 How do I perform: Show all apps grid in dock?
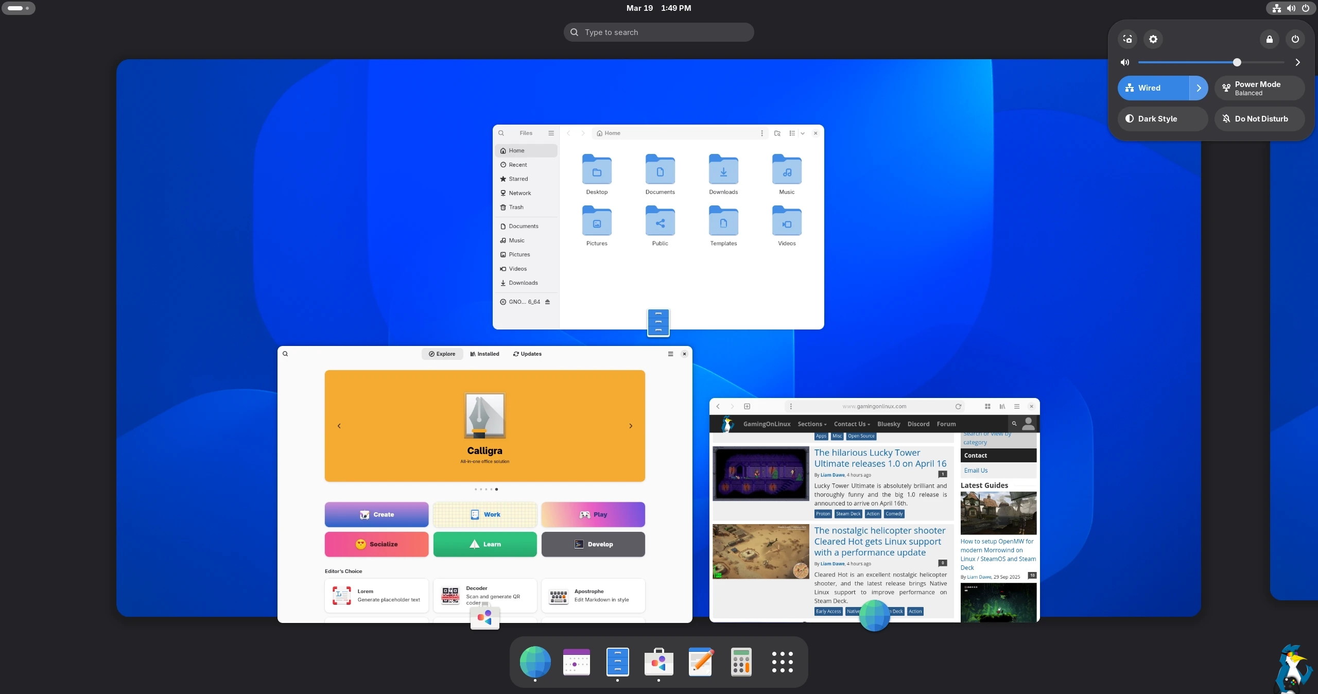tap(782, 662)
